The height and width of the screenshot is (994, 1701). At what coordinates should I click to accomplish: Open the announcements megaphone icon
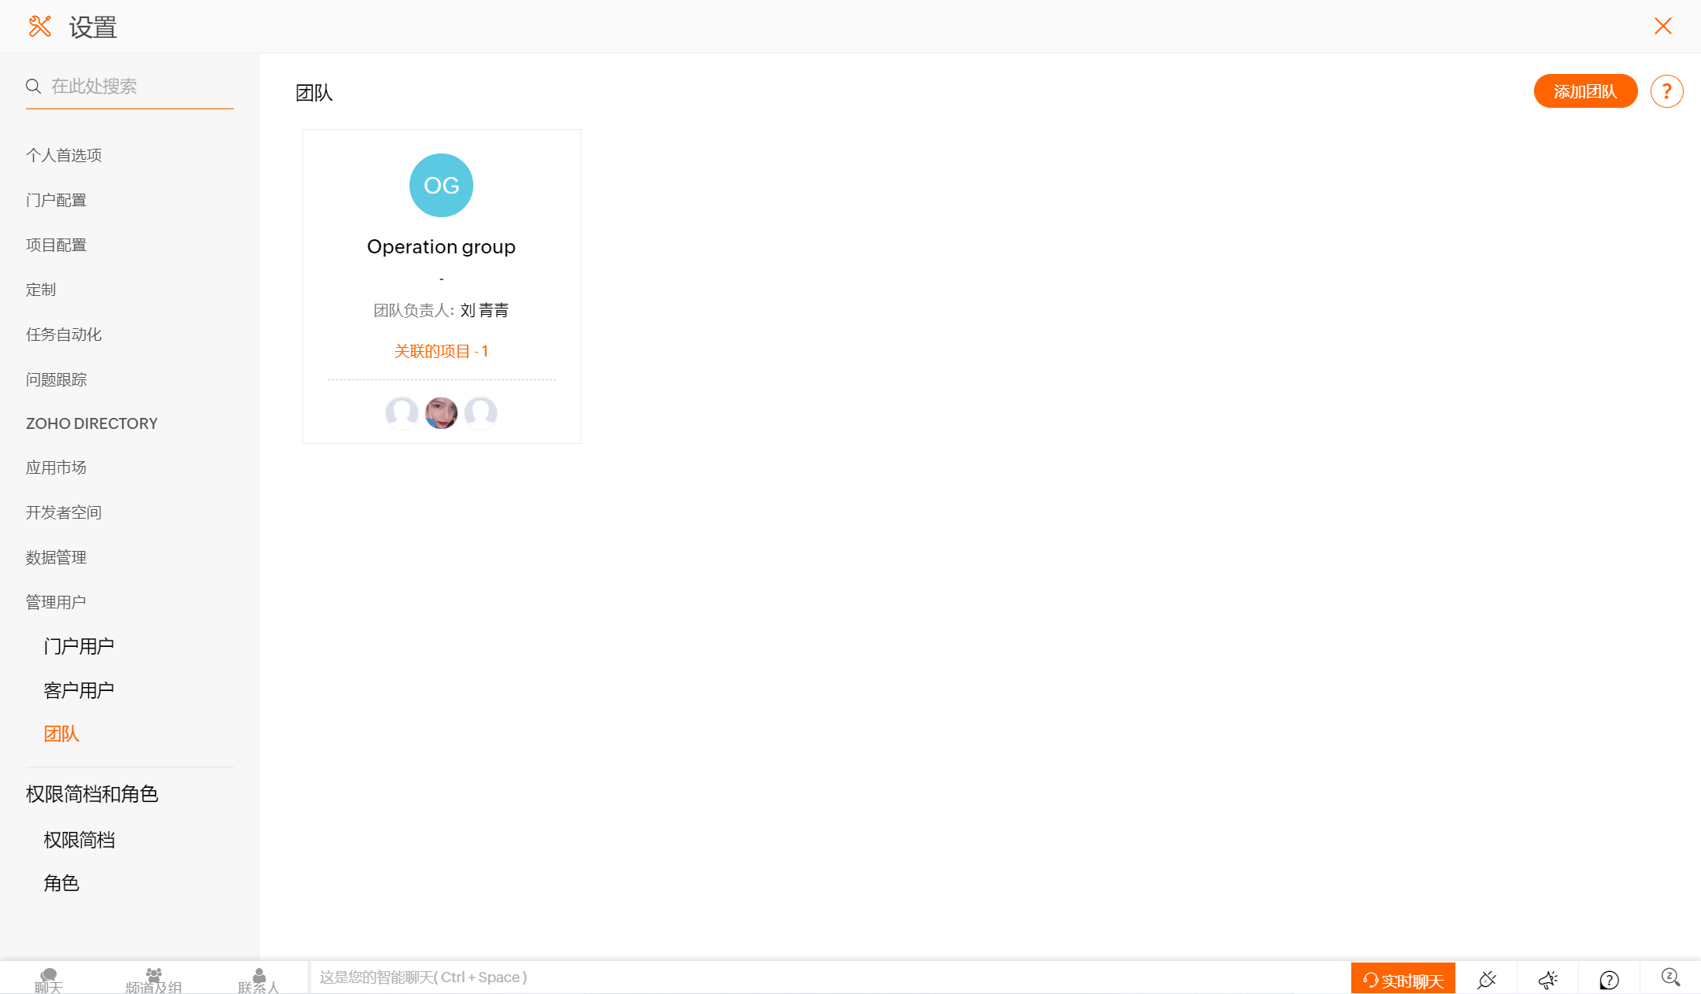[1547, 979]
